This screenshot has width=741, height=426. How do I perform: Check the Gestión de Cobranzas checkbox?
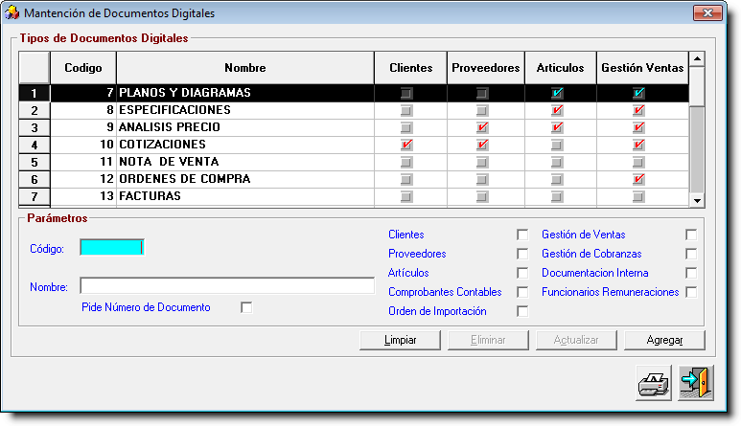point(691,254)
